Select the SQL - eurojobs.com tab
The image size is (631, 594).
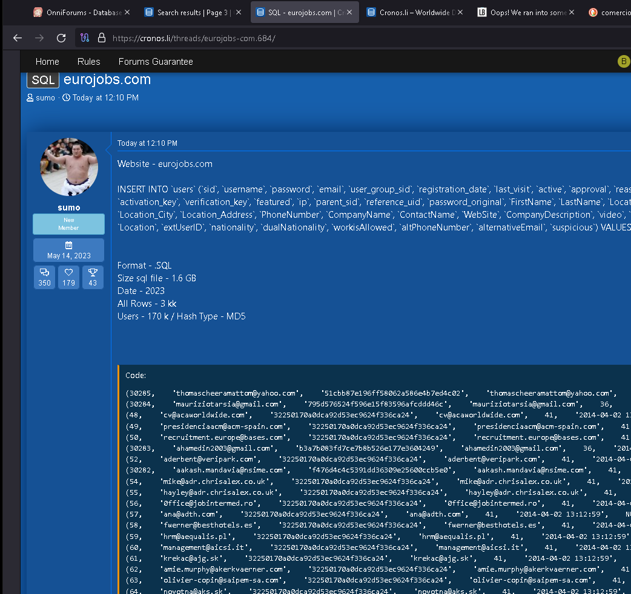coord(305,13)
